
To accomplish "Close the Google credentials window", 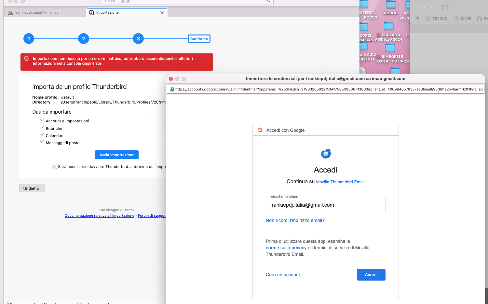I will [x=171, y=79].
